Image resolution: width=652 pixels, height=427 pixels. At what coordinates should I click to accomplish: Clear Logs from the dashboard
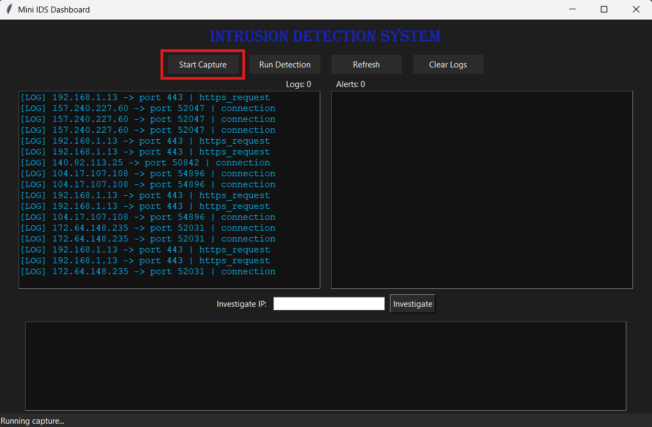click(x=448, y=64)
